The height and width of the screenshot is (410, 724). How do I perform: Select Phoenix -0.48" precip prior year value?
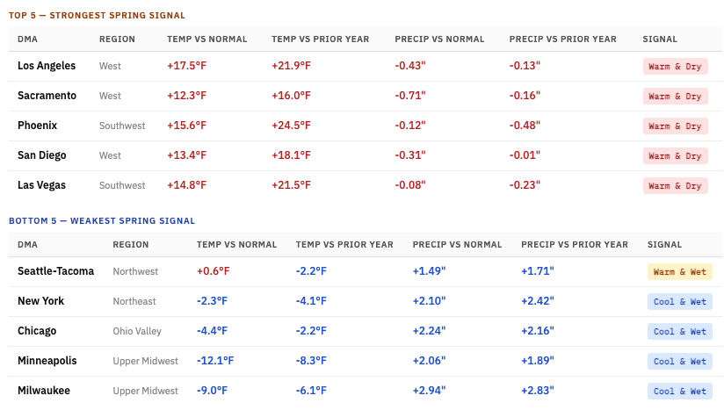[x=525, y=126]
